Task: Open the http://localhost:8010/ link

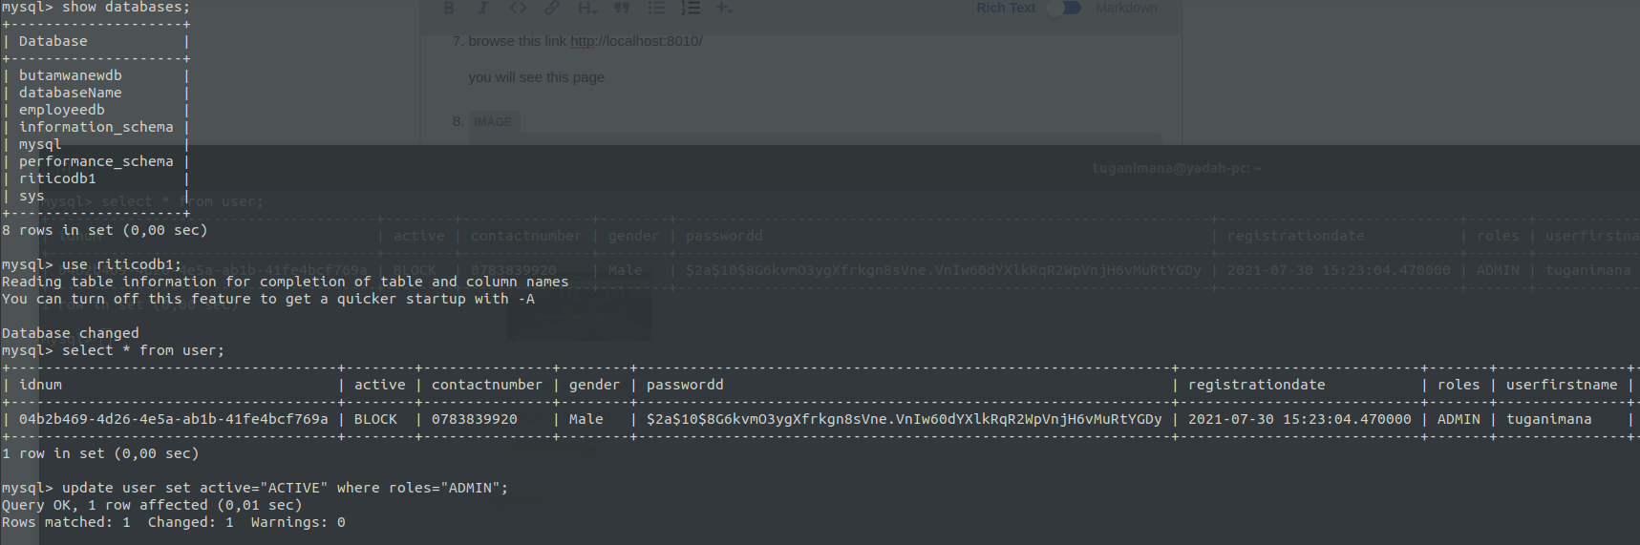Action: 636,41
